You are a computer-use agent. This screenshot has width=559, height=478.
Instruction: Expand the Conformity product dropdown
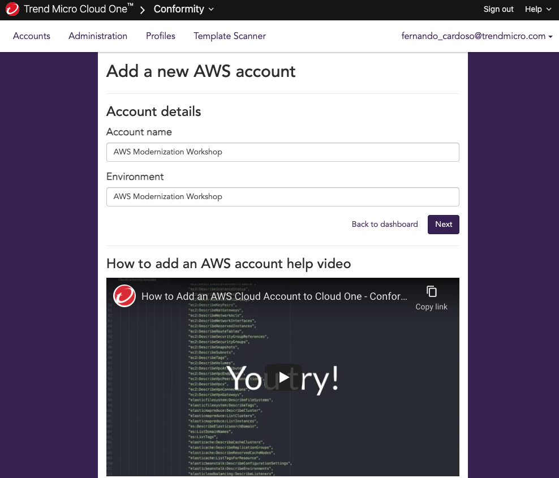[x=184, y=9]
